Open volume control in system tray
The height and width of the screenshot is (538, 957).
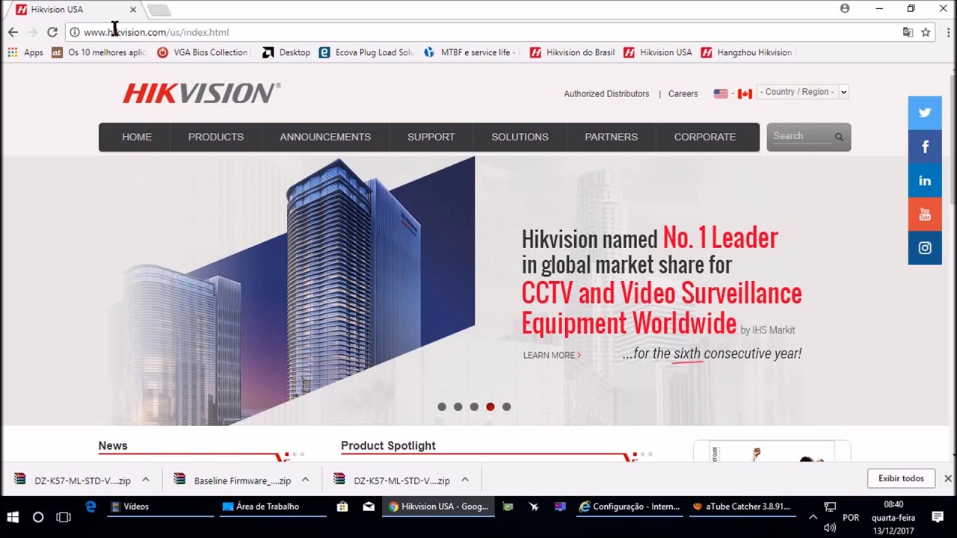pos(830,528)
